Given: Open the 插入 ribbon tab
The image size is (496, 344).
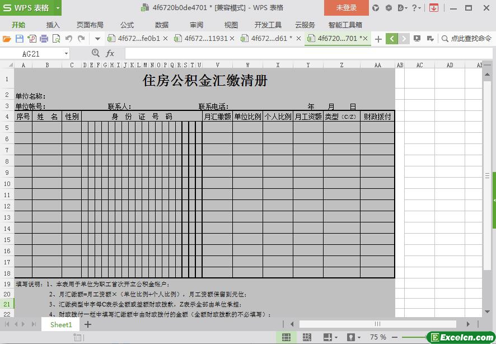Looking at the screenshot, I should point(53,25).
